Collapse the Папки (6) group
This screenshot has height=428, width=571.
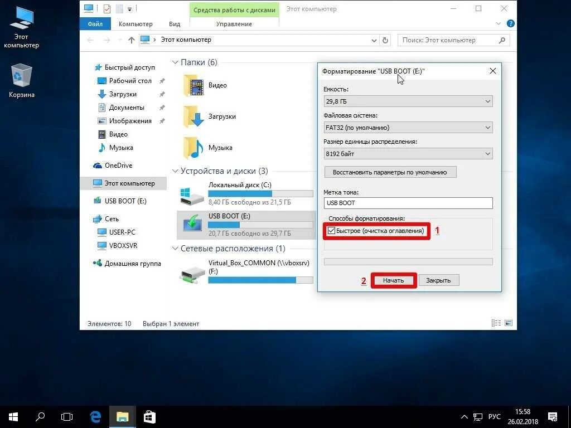[x=175, y=62]
